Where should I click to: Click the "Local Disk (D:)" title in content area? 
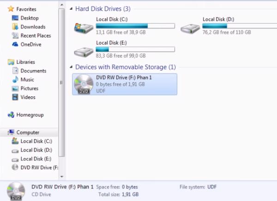pyautogui.click(x=218, y=19)
